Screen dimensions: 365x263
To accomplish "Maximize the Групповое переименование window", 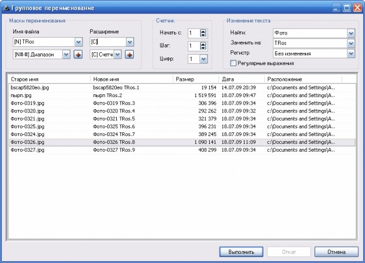I will 347,8.
